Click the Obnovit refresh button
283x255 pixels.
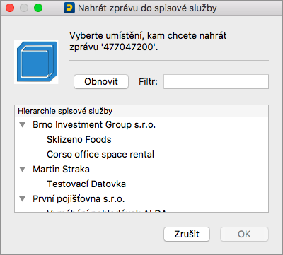(x=101, y=82)
